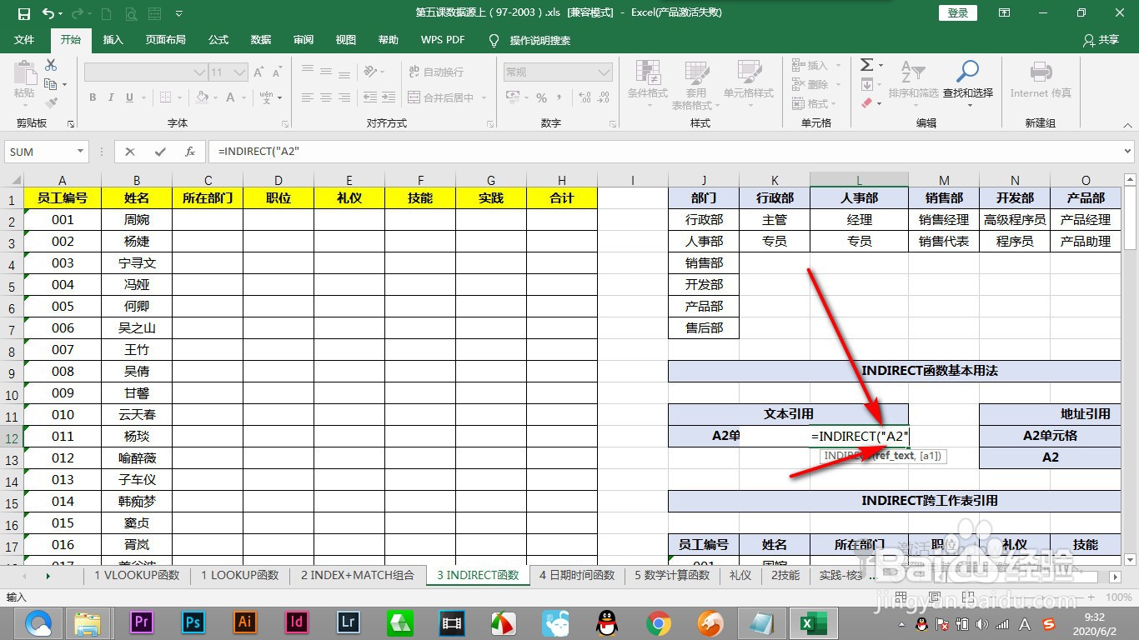This screenshot has width=1139, height=640.
Task: Toggle Bold formatting
Action: [93, 97]
